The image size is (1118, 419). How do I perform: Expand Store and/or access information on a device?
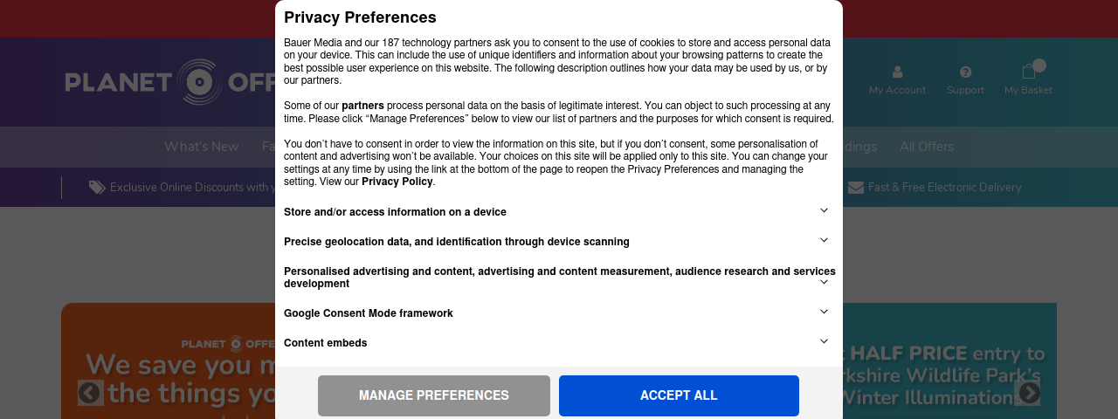click(558, 211)
